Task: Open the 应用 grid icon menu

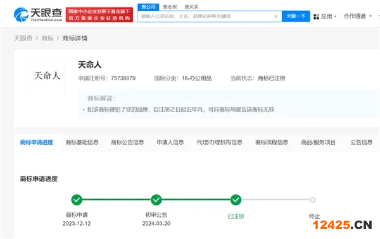Action: pyautogui.click(x=316, y=16)
